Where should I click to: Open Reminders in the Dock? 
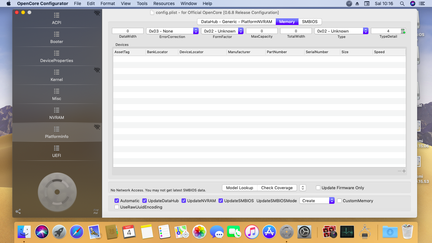[164, 232]
